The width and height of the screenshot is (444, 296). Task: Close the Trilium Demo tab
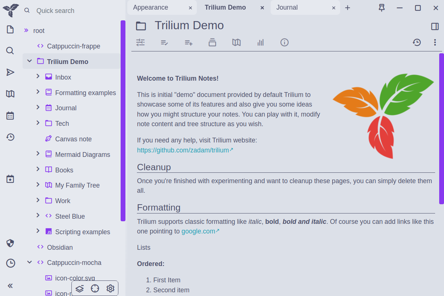[x=262, y=8]
